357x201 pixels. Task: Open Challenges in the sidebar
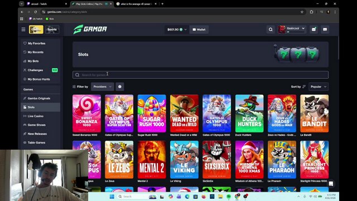(35, 70)
